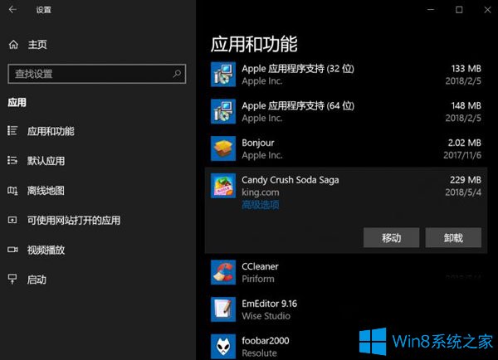The height and width of the screenshot is (360, 498).
Task: Click the 卸载 button
Action: click(x=453, y=237)
